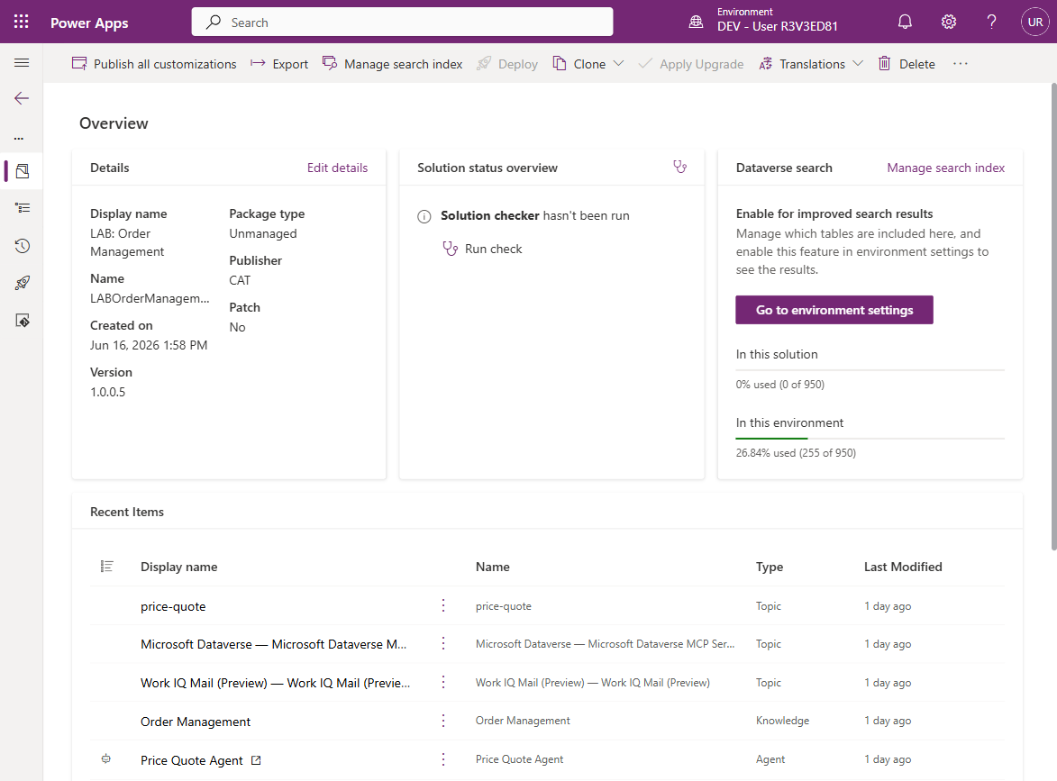Viewport: 1057px width, 781px height.
Task: Open the notifications bell
Action: pyautogui.click(x=905, y=22)
